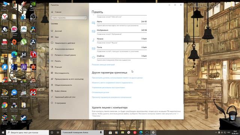Open Task View on the taskbar
Screen dimensions: 240x135
click(58, 132)
